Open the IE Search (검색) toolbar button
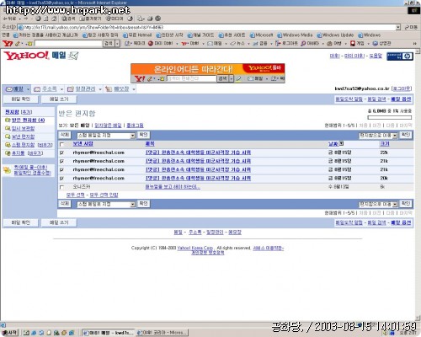The image size is (421, 337). point(68,19)
